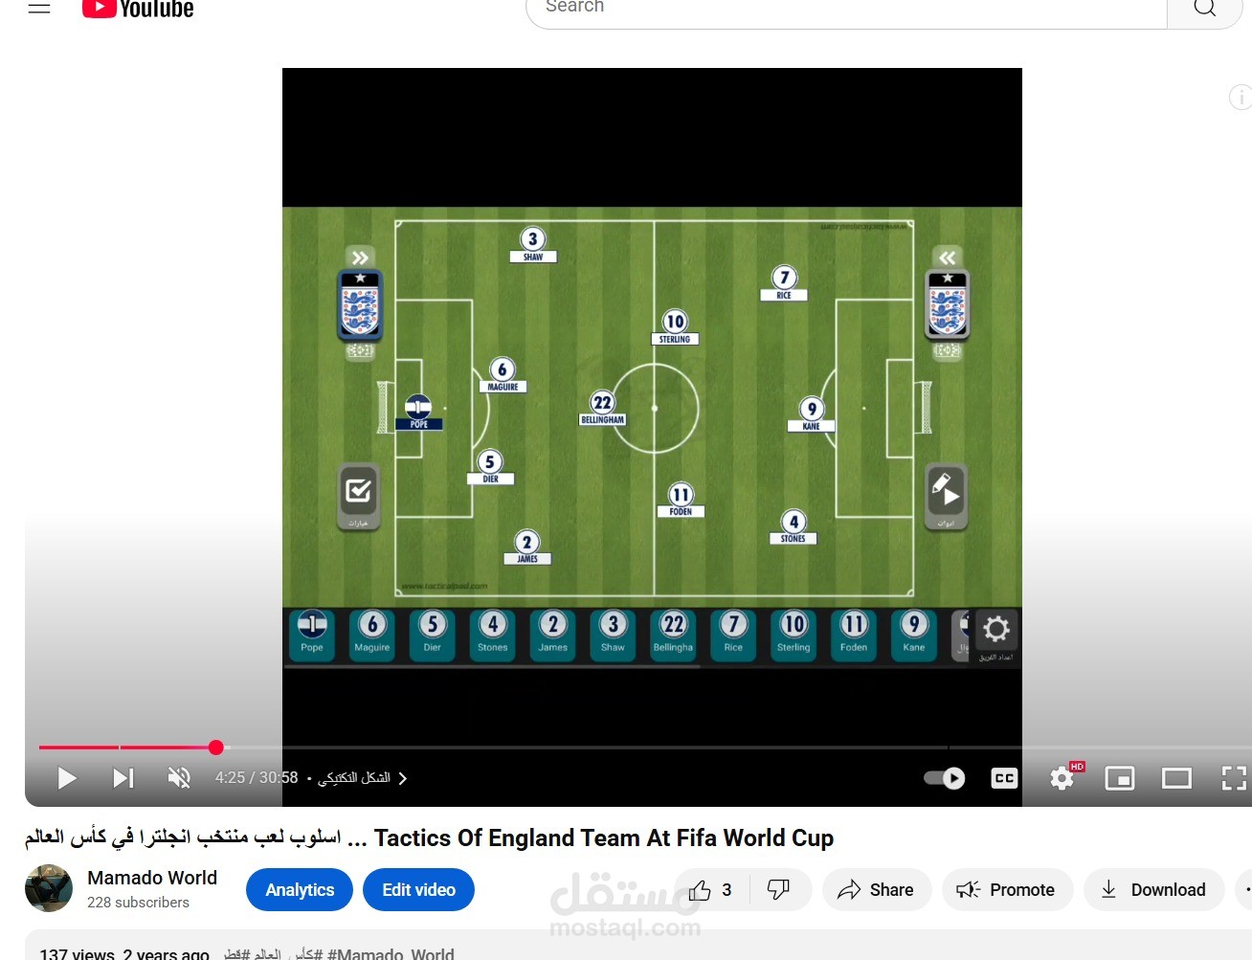Like the video
The image size is (1252, 960).
point(711,890)
